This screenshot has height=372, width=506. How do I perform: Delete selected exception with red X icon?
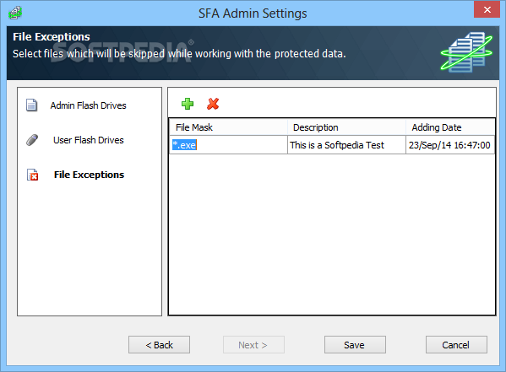[213, 104]
